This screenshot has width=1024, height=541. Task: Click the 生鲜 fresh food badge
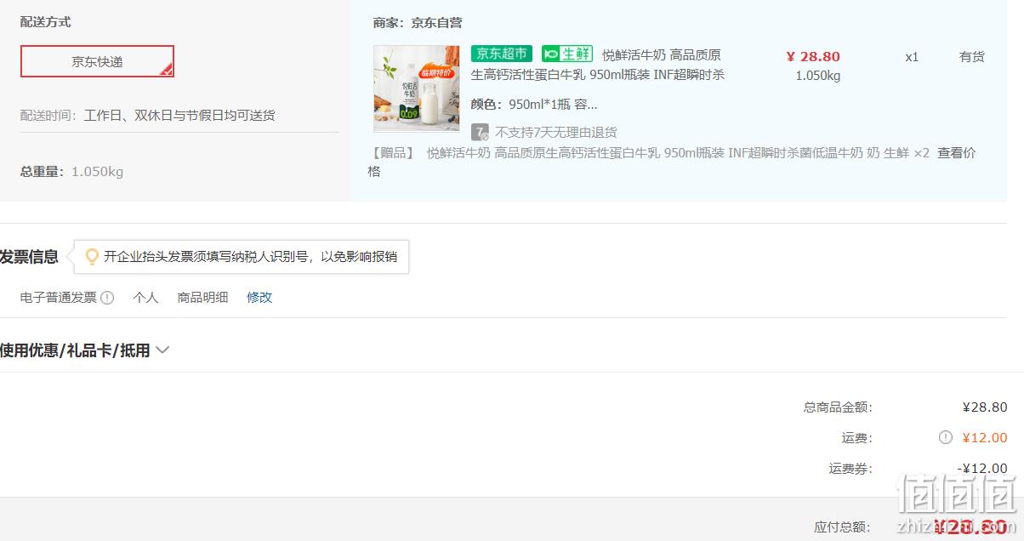point(567,54)
